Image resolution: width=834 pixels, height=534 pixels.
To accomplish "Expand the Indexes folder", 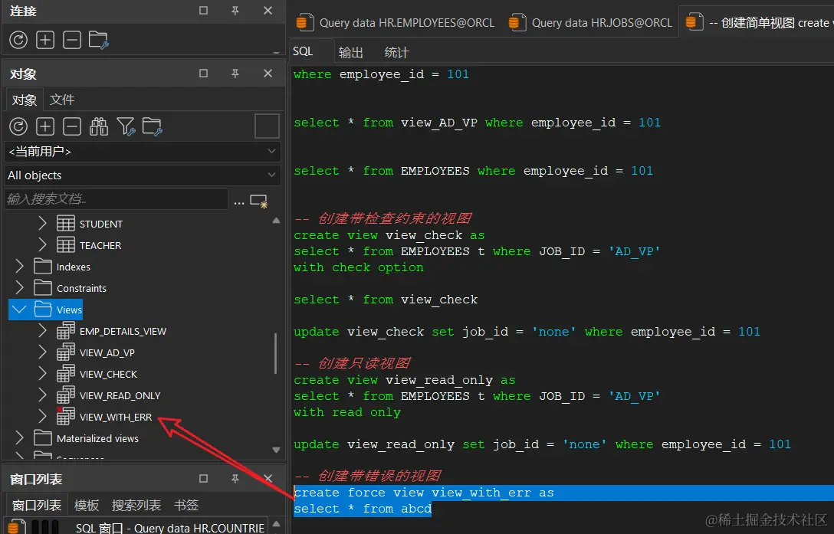I will (20, 266).
